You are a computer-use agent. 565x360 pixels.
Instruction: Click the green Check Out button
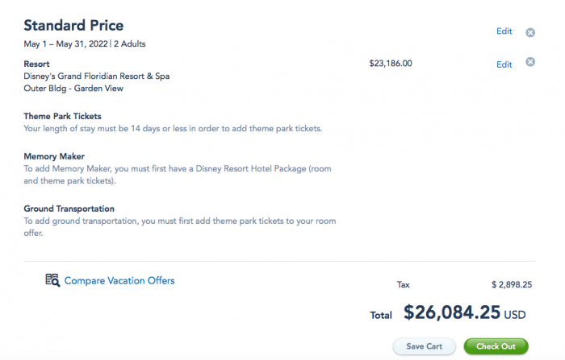pyautogui.click(x=496, y=346)
